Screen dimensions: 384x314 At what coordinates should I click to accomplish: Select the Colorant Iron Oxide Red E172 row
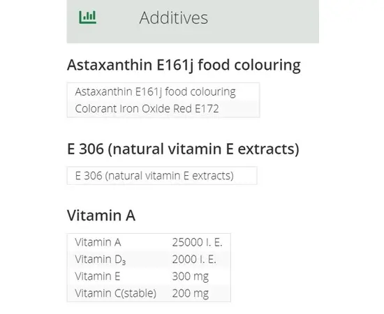163,109
